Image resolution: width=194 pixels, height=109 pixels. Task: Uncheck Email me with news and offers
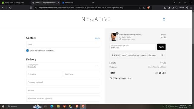(28, 51)
